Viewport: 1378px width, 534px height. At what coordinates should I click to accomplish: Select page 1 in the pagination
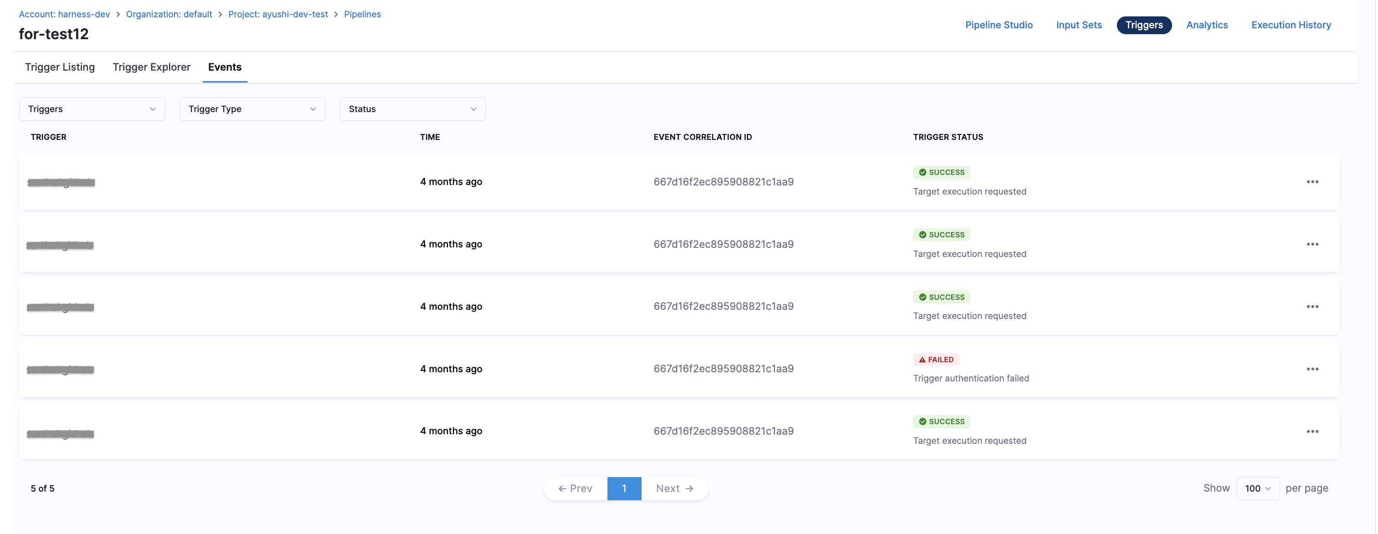pos(624,488)
